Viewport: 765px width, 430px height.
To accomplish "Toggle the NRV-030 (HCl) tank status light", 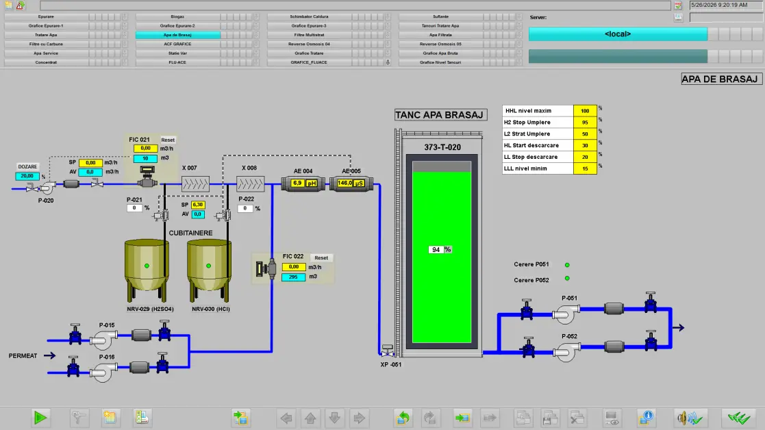I will point(208,266).
